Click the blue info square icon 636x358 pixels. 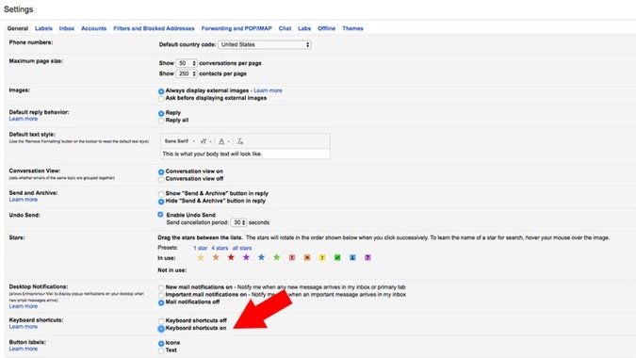tap(352, 257)
